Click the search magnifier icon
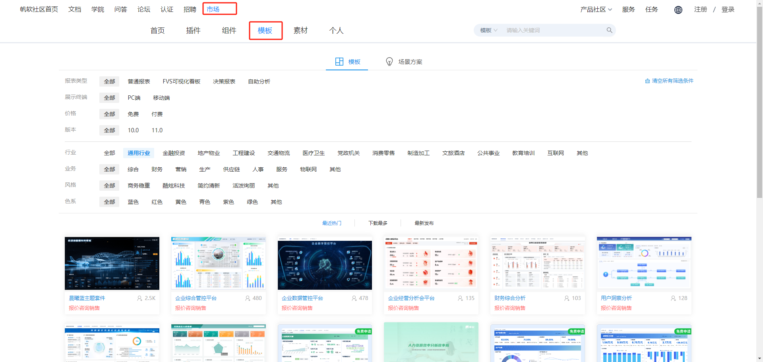The width and height of the screenshot is (763, 362). (x=609, y=30)
